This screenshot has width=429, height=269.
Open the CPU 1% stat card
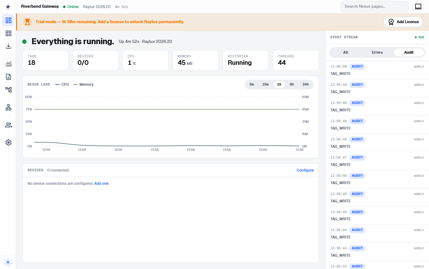point(146,60)
